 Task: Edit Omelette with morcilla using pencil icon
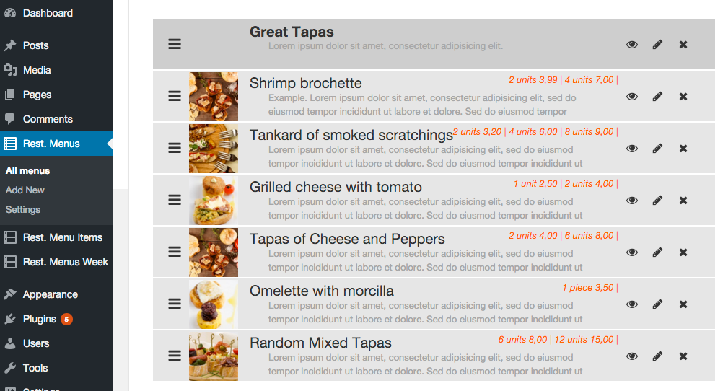[x=657, y=304]
